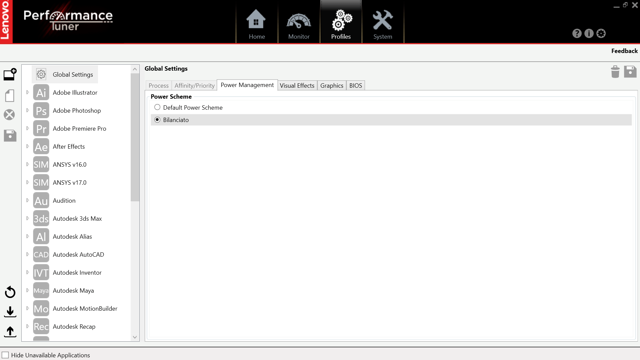Click the save disk icon at top right

pos(630,72)
